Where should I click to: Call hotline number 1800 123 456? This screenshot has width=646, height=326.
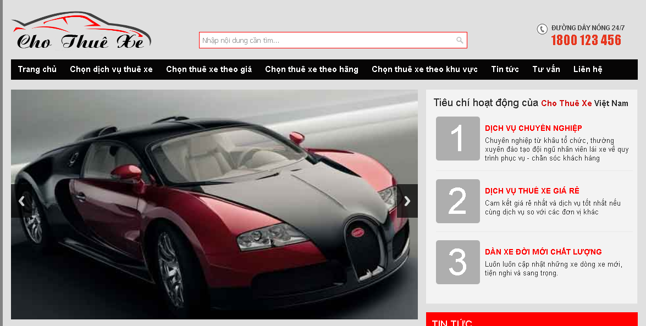click(x=586, y=40)
